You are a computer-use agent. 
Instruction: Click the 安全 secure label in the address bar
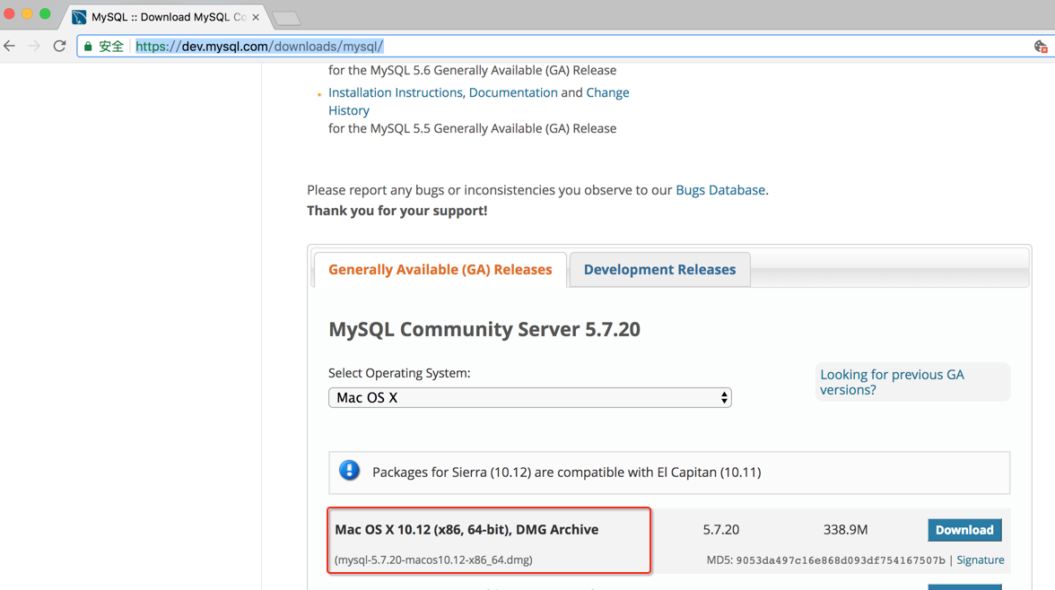coord(111,47)
